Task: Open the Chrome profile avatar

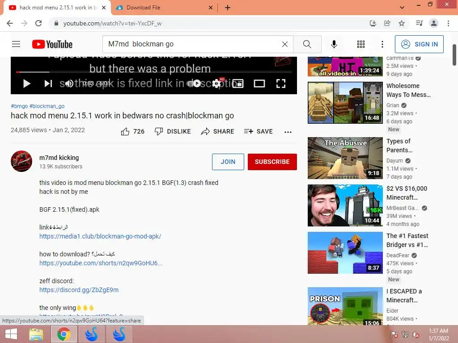Action: pyautogui.click(x=434, y=23)
